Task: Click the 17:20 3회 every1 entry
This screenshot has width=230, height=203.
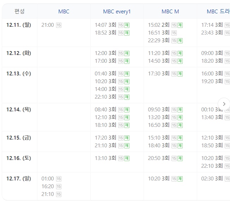Action: (x=105, y=138)
